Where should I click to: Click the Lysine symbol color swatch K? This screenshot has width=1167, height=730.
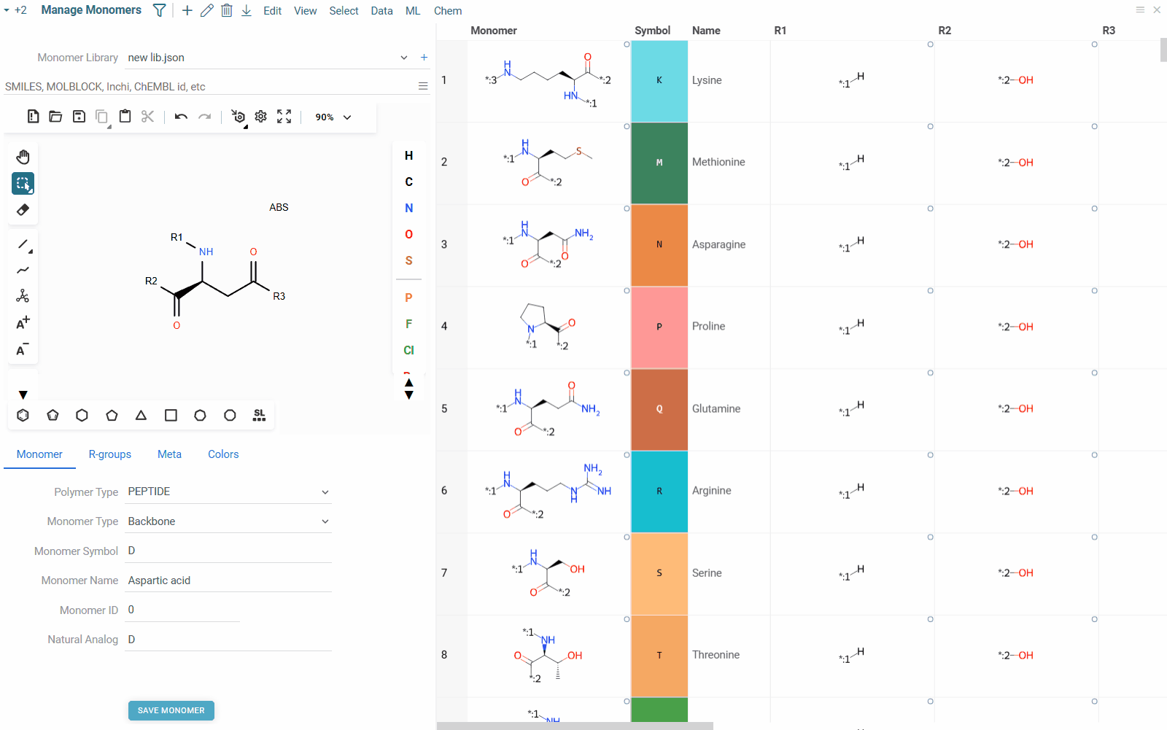click(659, 80)
